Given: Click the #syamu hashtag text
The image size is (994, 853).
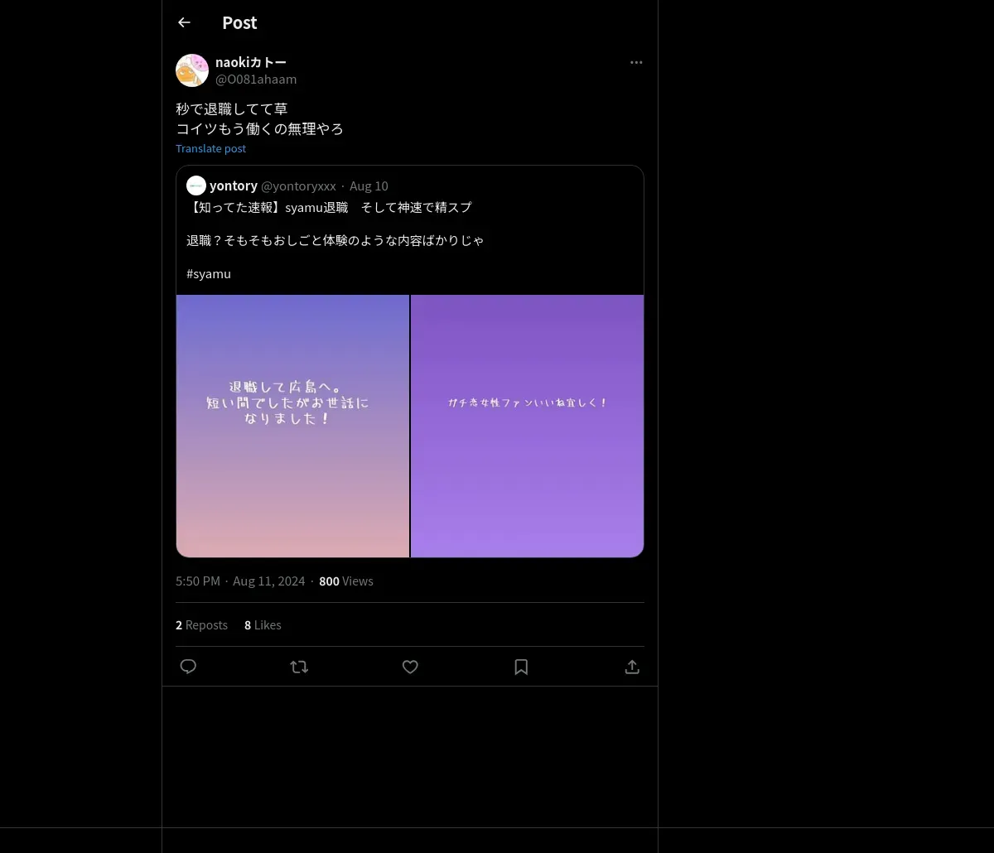Looking at the screenshot, I should [209, 273].
